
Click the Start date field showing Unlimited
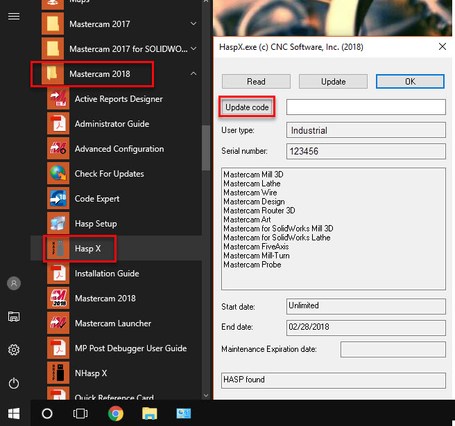366,306
